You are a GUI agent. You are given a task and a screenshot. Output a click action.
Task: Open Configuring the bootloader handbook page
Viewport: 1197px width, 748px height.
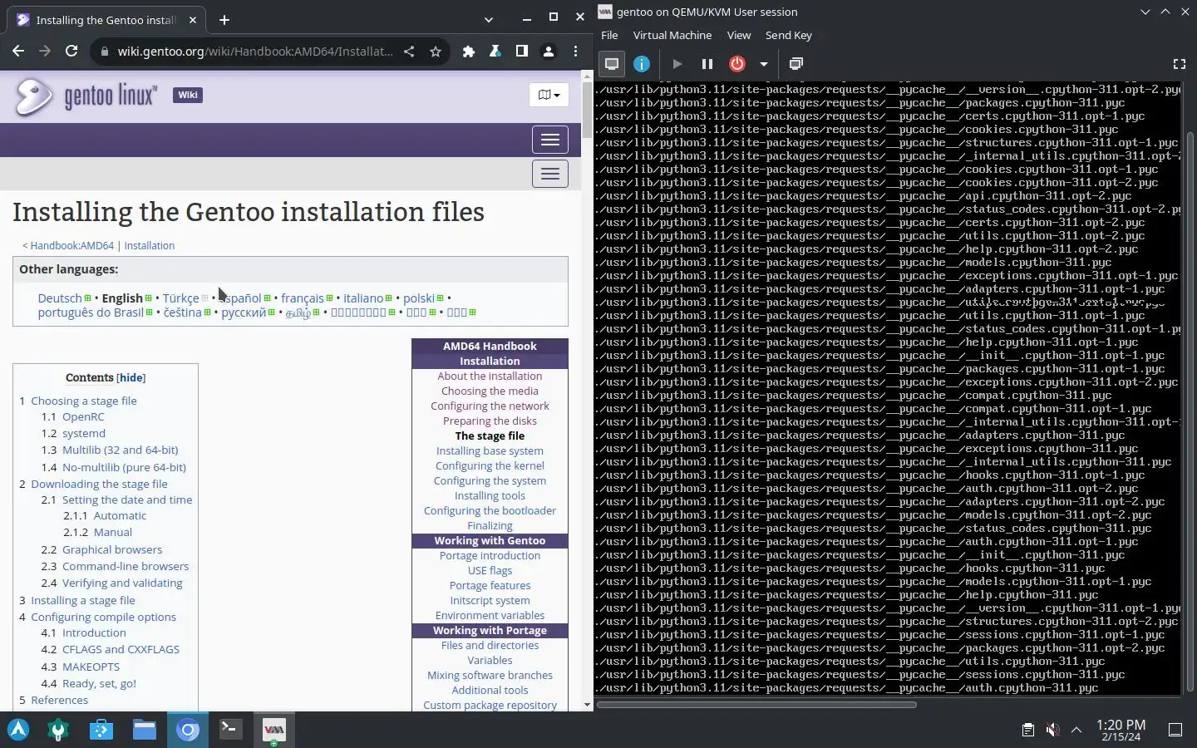coord(490,510)
